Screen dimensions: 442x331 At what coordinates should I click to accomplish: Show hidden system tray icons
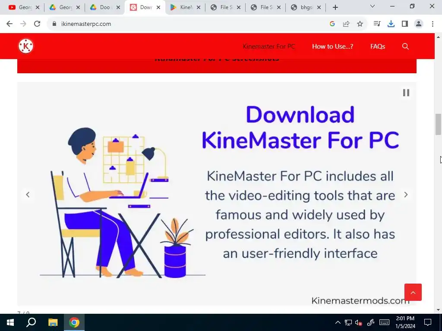tap(338, 322)
